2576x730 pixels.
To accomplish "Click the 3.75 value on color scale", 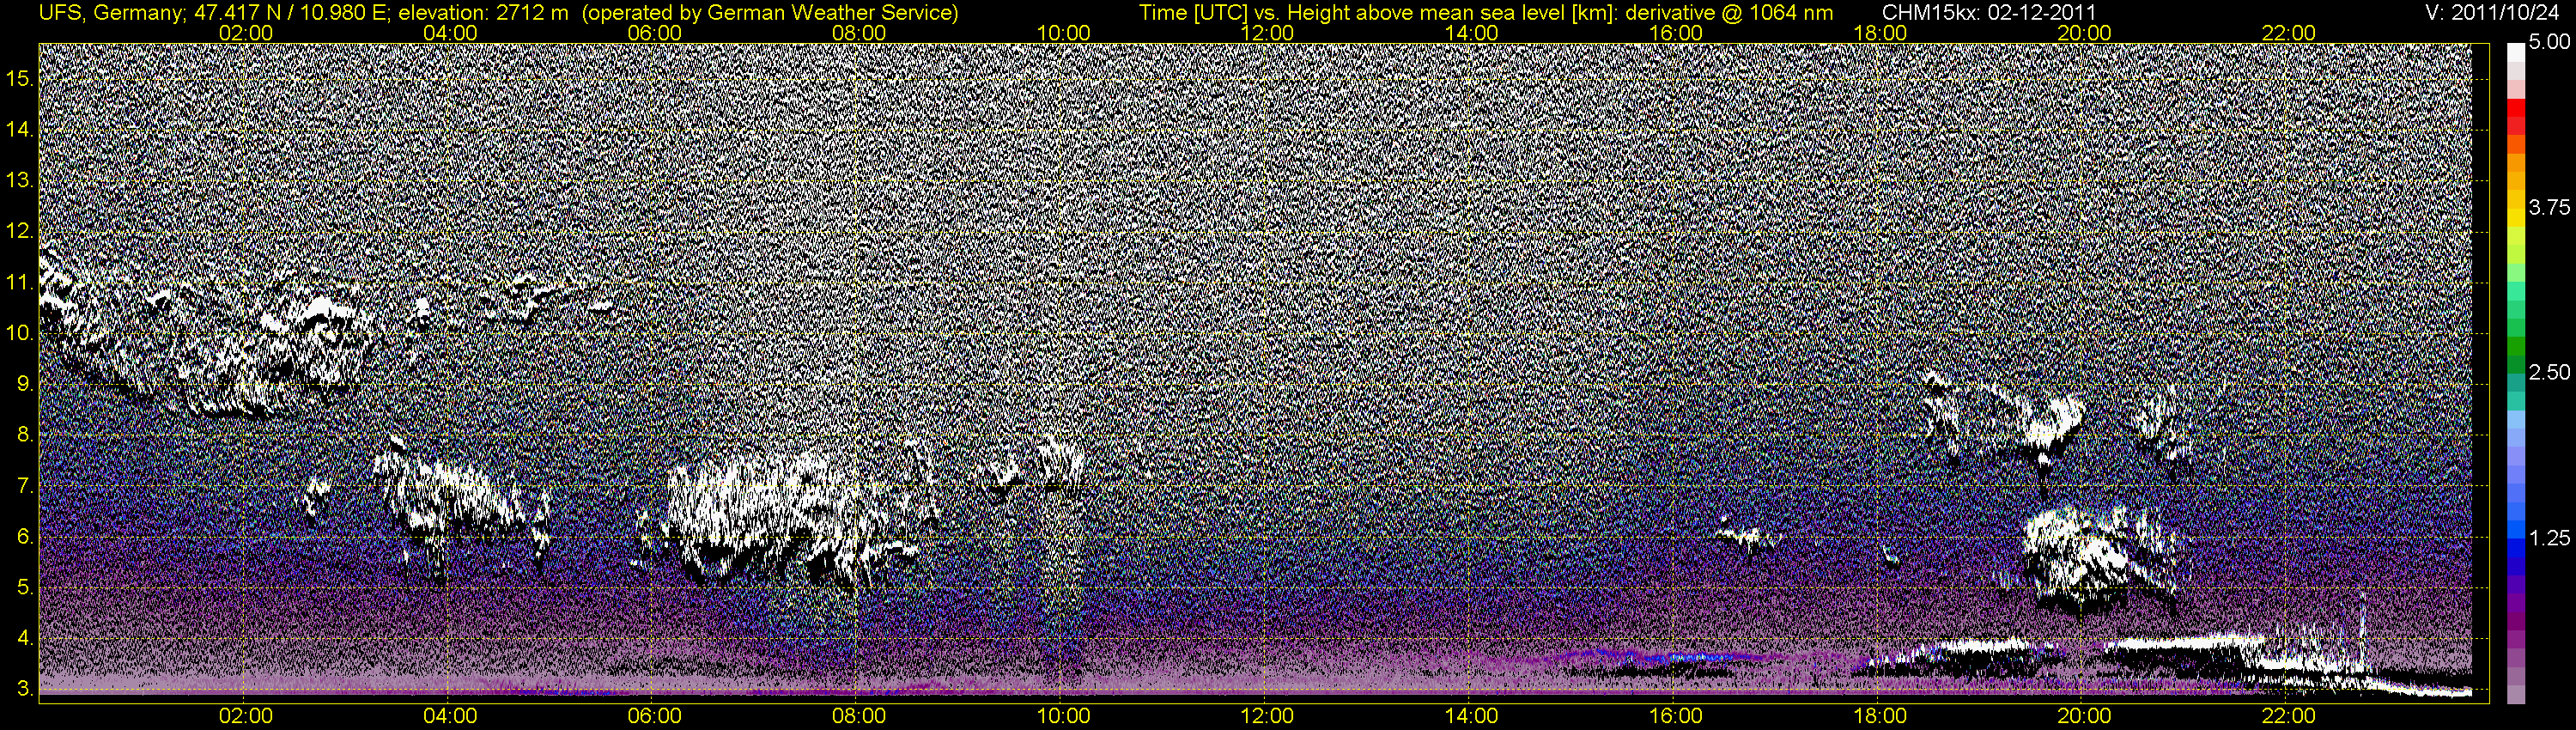I will 2549,208.
